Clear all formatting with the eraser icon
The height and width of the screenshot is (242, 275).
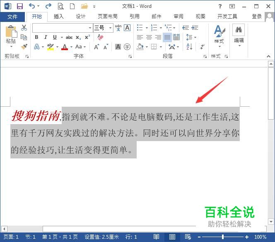pyautogui.click(x=100, y=37)
